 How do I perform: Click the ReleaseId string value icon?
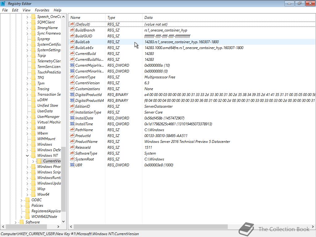pos(72,147)
